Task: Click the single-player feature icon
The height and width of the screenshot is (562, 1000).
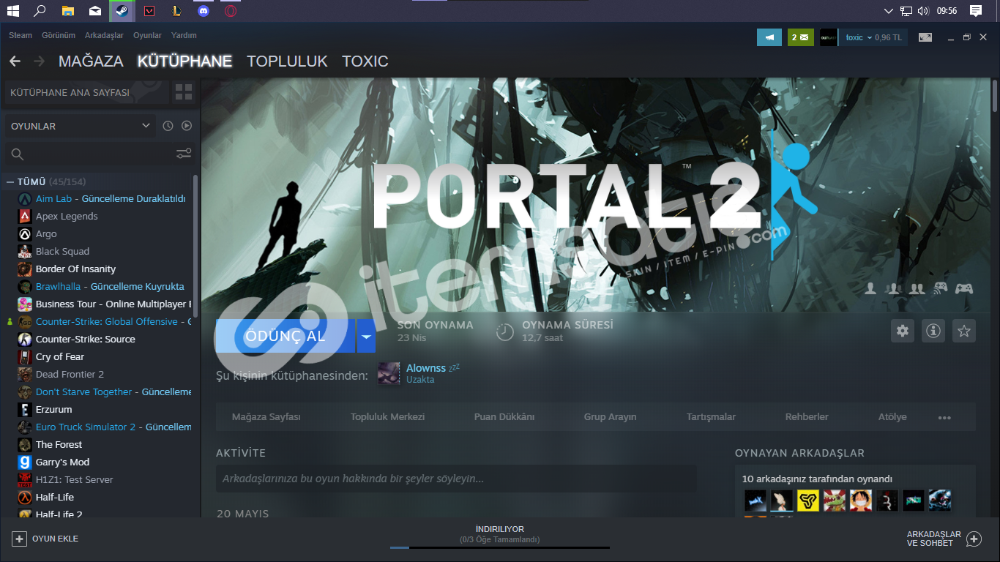Action: [870, 288]
